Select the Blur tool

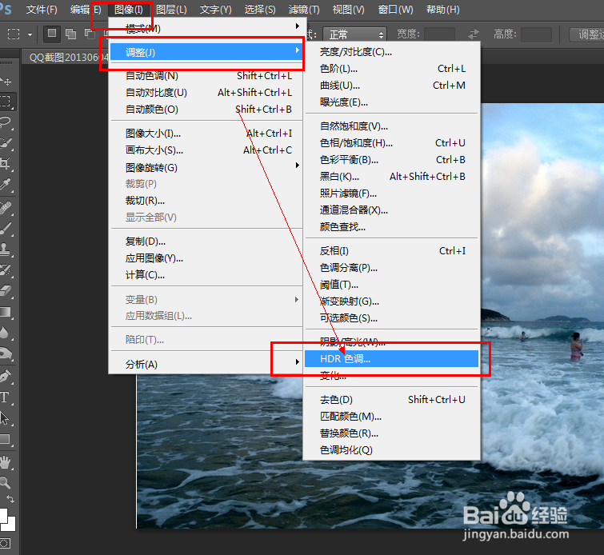5,333
